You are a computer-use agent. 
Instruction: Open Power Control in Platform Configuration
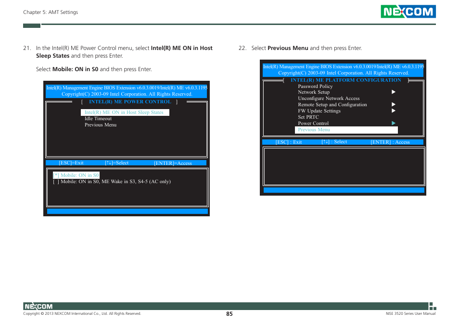[313, 124]
